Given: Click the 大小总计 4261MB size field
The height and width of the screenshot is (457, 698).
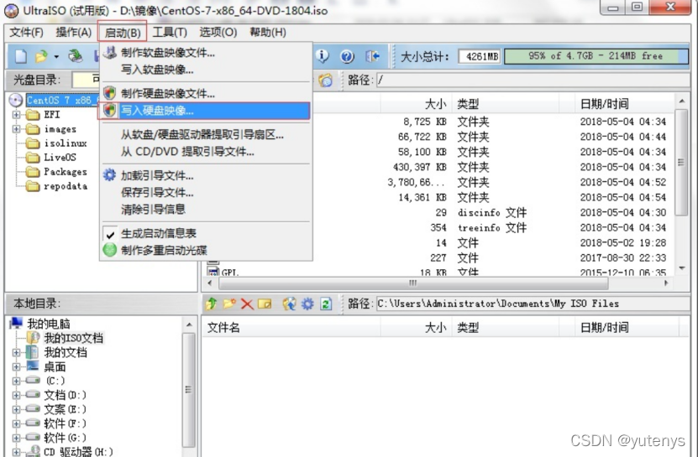Looking at the screenshot, I should pos(480,56).
